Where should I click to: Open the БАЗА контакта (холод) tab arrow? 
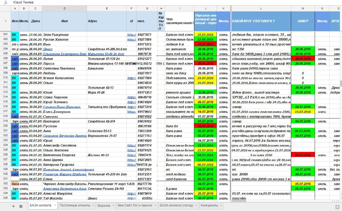pos(197,206)
